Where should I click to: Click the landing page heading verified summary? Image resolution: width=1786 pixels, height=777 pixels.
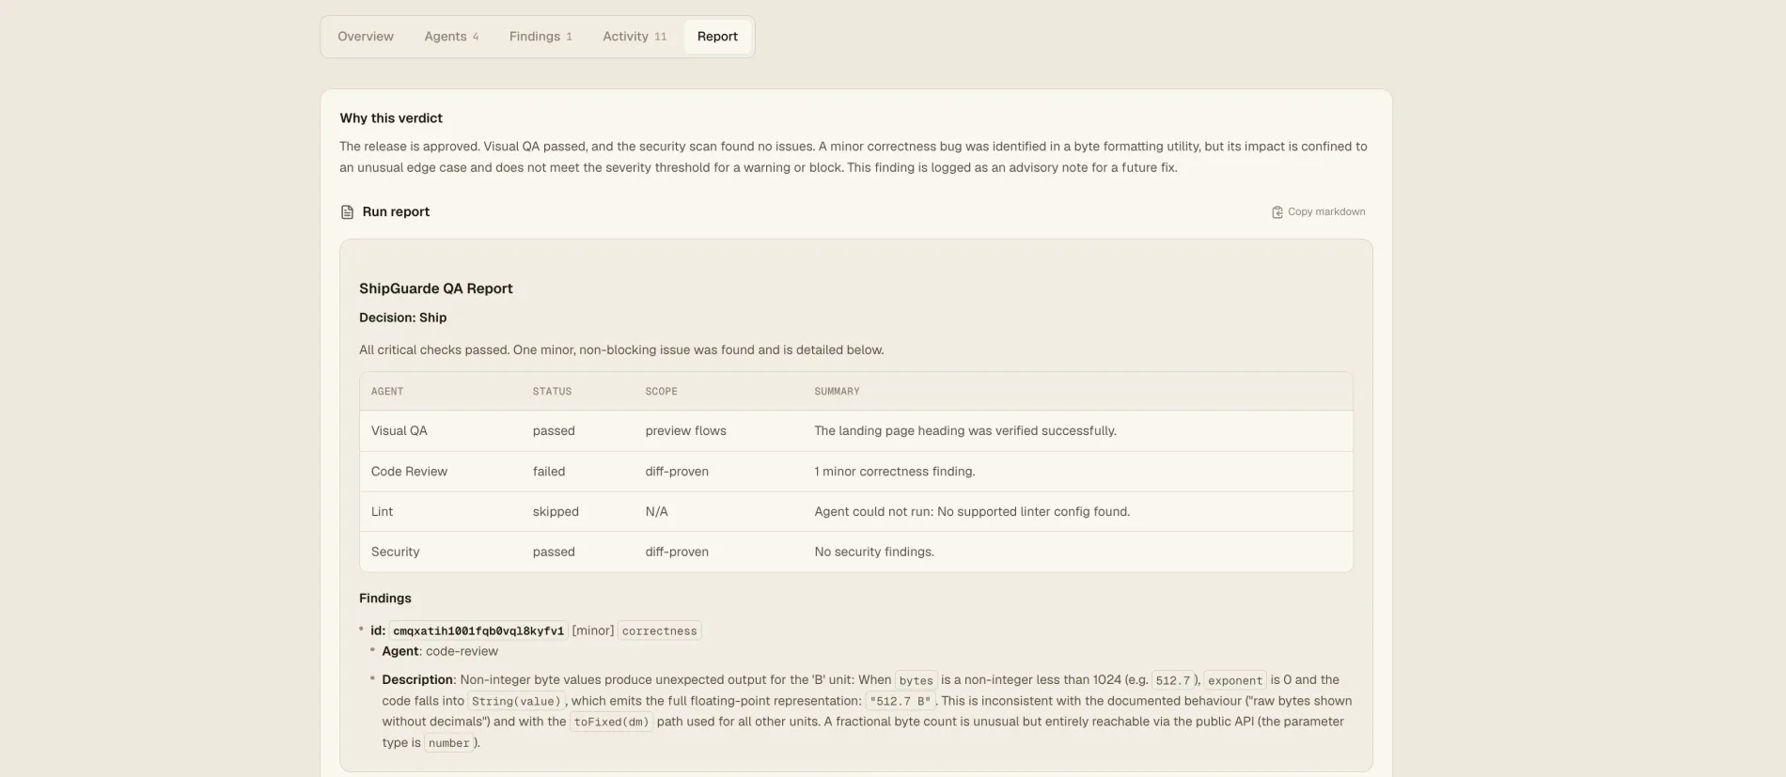pyautogui.click(x=965, y=431)
